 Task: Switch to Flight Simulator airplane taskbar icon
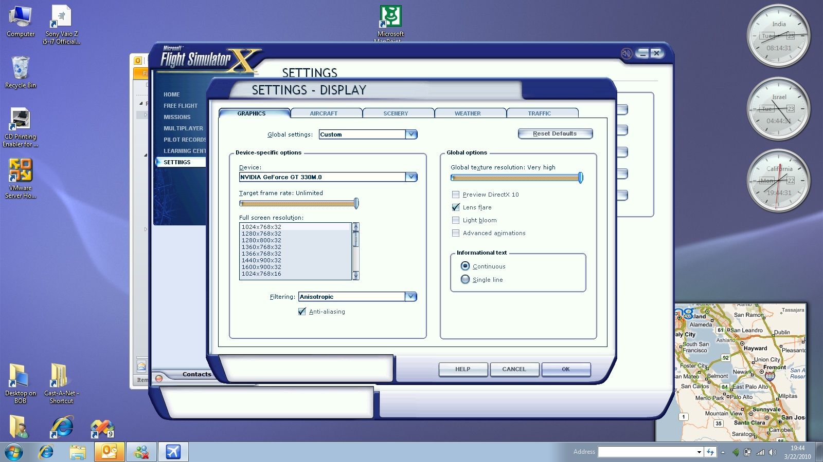(173, 452)
